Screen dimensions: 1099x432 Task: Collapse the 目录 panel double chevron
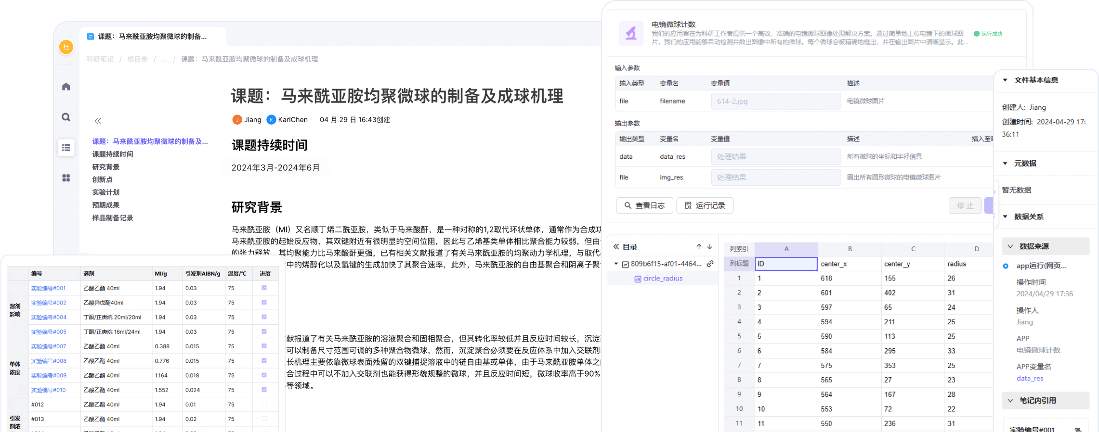point(616,247)
